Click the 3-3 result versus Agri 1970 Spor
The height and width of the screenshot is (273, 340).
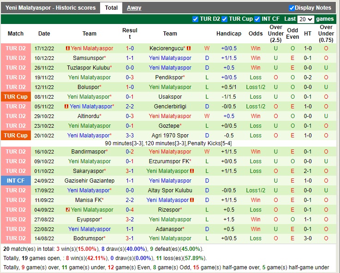coord(130,136)
